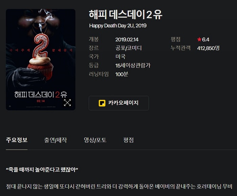Click the 100분 running time value

pos(122,74)
